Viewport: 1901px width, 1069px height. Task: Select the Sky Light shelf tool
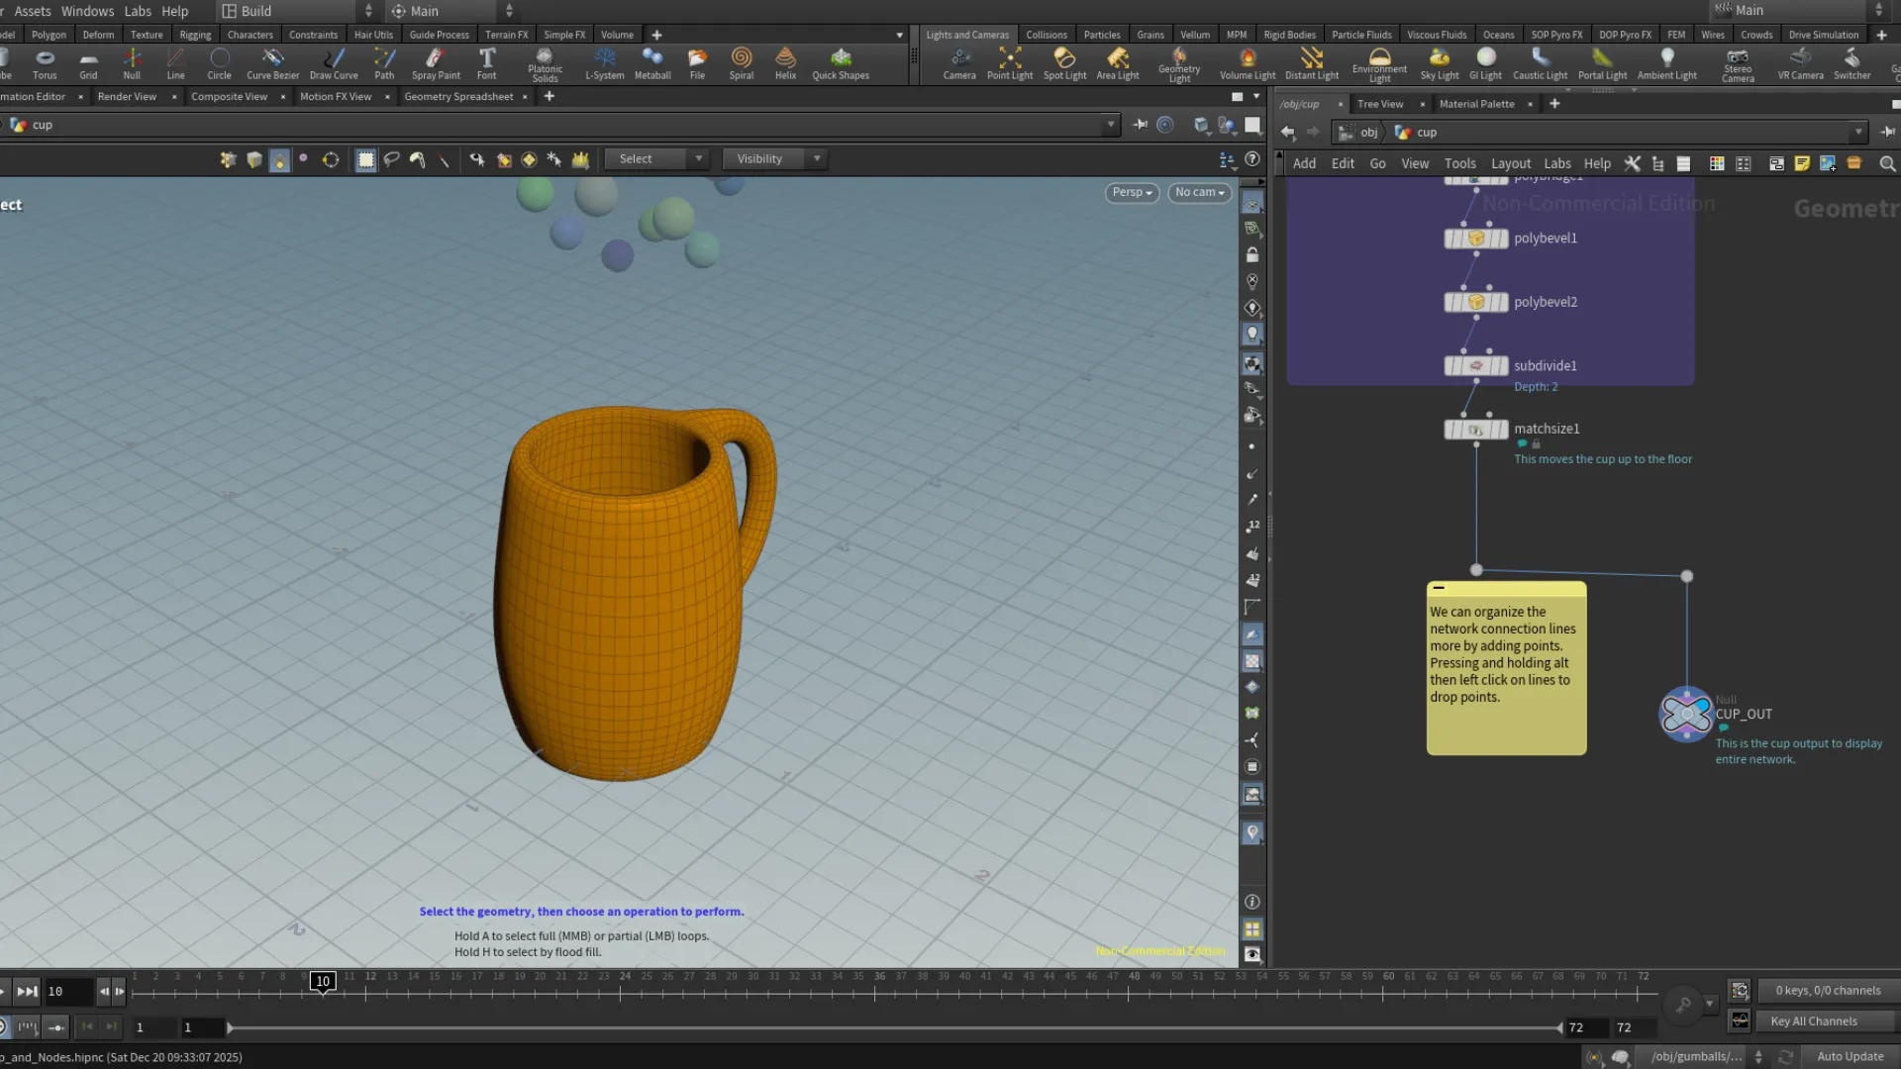pyautogui.click(x=1439, y=63)
